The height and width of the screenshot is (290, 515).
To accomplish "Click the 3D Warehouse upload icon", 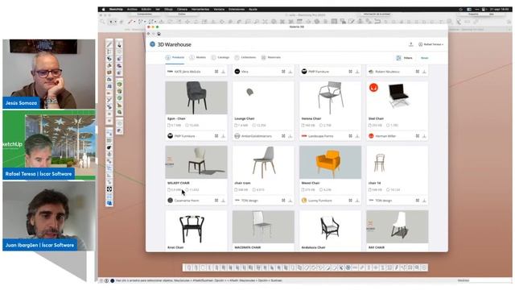I will click(x=411, y=44).
